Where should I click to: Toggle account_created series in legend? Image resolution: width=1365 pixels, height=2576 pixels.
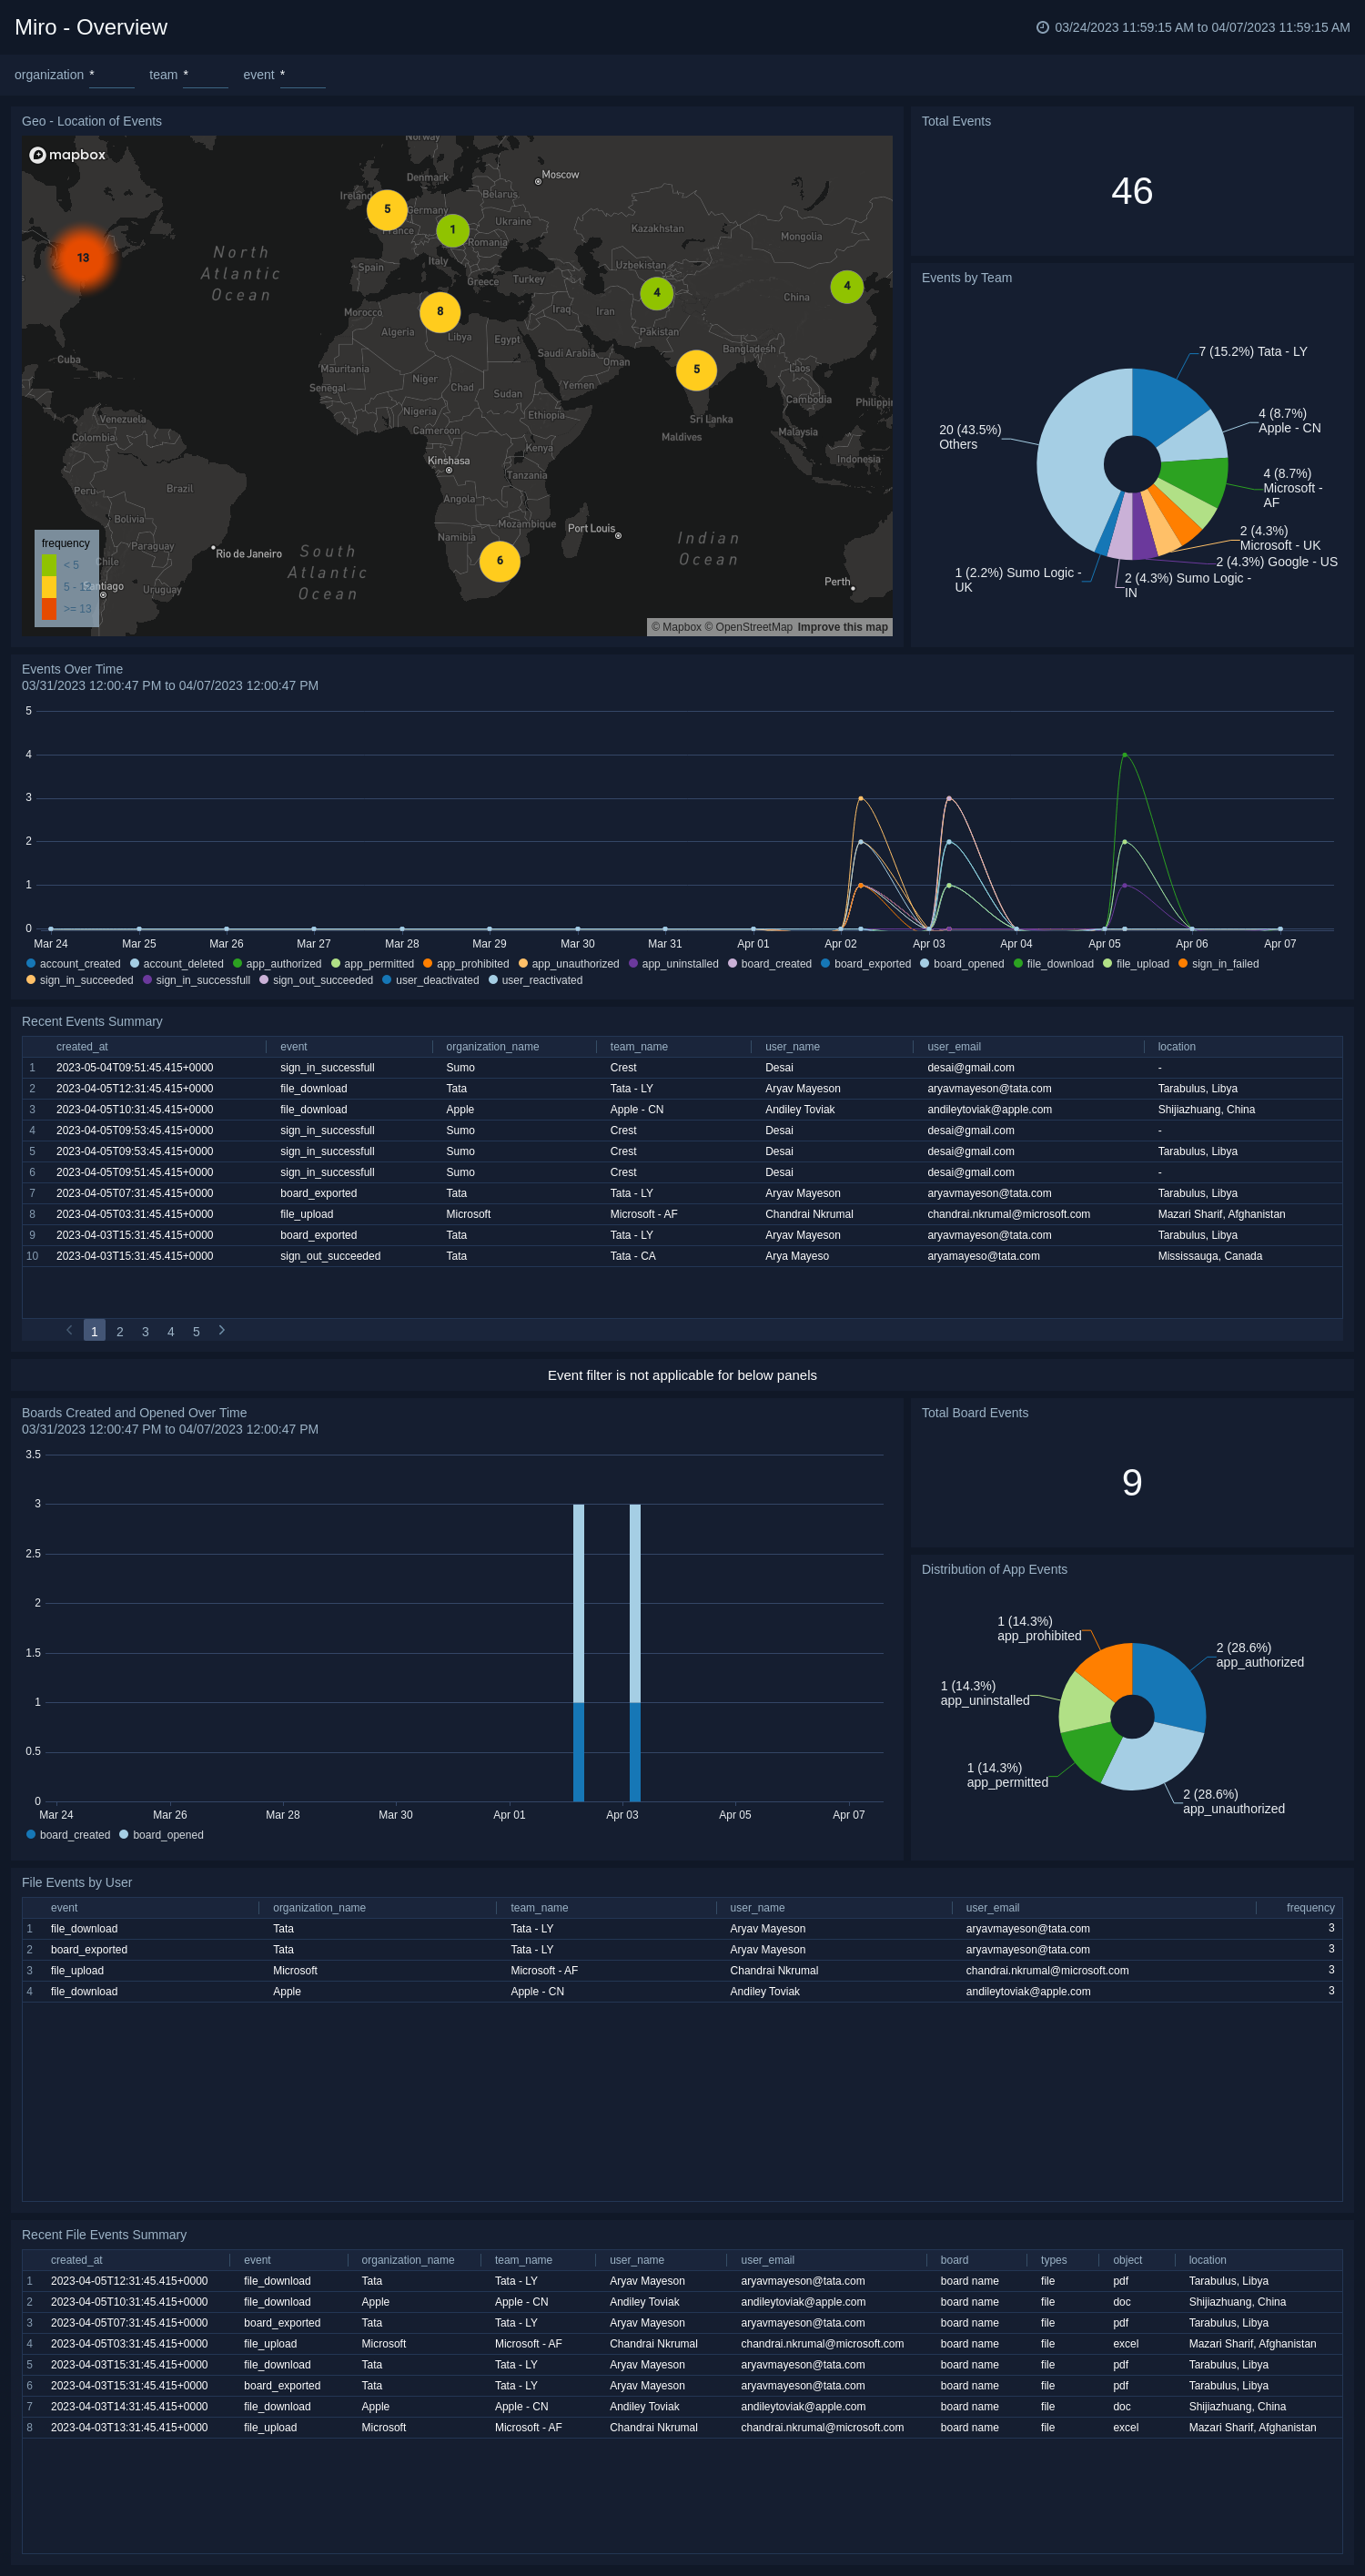point(73,964)
